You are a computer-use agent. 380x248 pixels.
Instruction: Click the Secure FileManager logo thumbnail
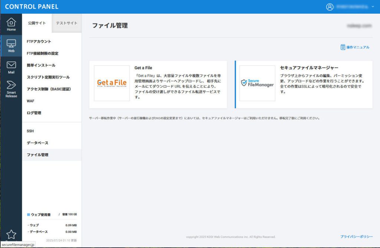tap(258, 83)
